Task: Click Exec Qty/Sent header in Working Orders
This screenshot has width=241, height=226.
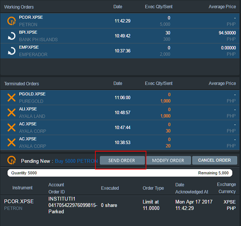Action: click(x=159, y=7)
